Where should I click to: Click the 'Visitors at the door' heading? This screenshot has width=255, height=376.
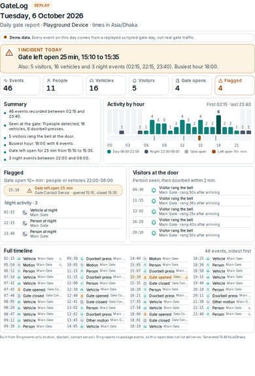(x=156, y=173)
